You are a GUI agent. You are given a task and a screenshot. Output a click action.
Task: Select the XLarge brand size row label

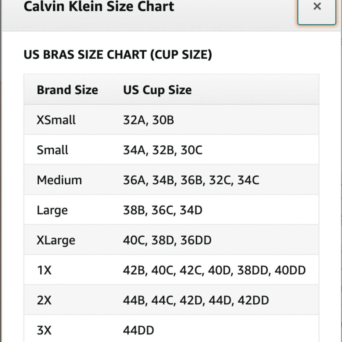56,240
